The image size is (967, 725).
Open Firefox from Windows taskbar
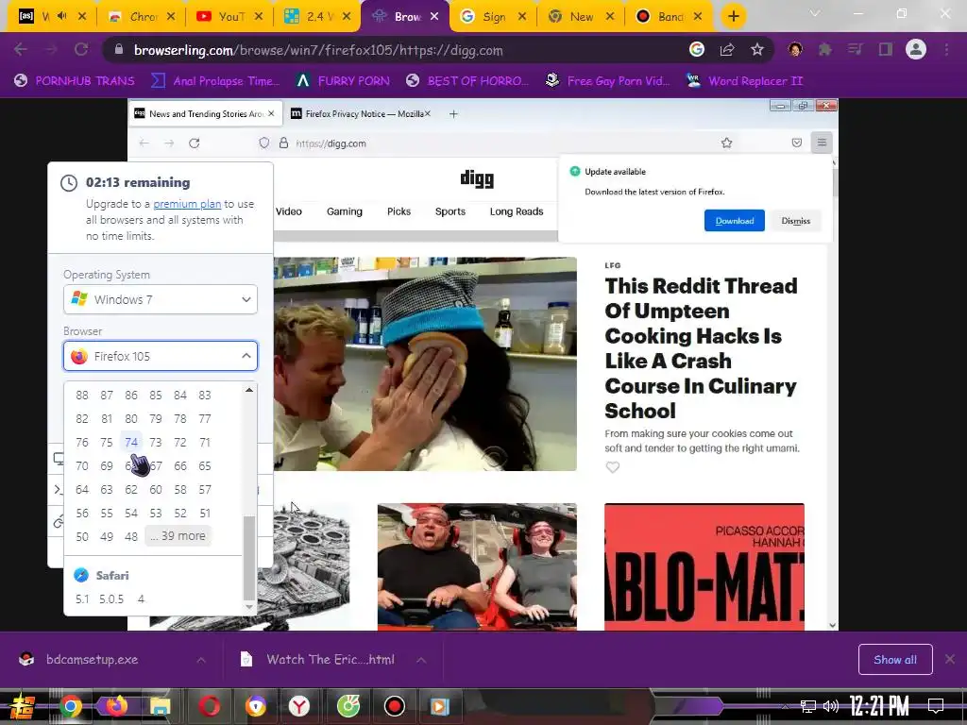[x=116, y=706]
